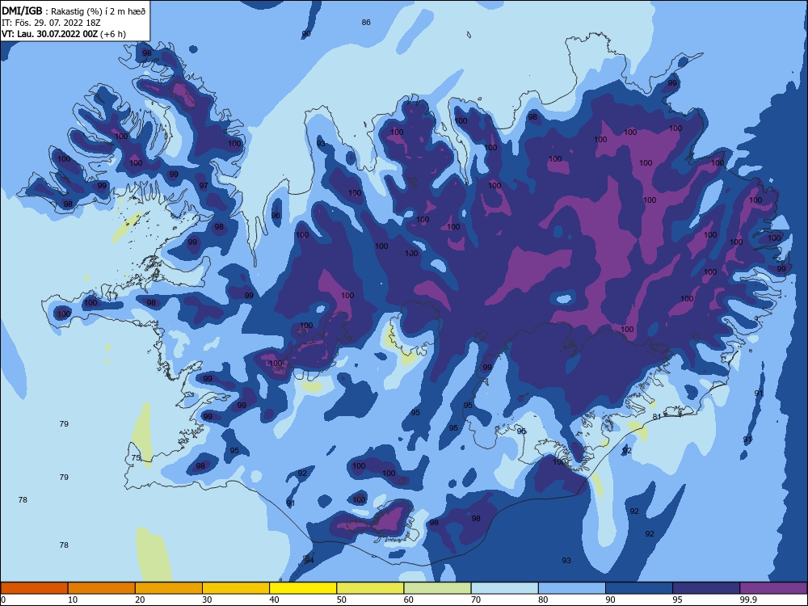Click the dark orange 0–10 legend swatch
This screenshot has width=808, height=606.
pos(34,588)
